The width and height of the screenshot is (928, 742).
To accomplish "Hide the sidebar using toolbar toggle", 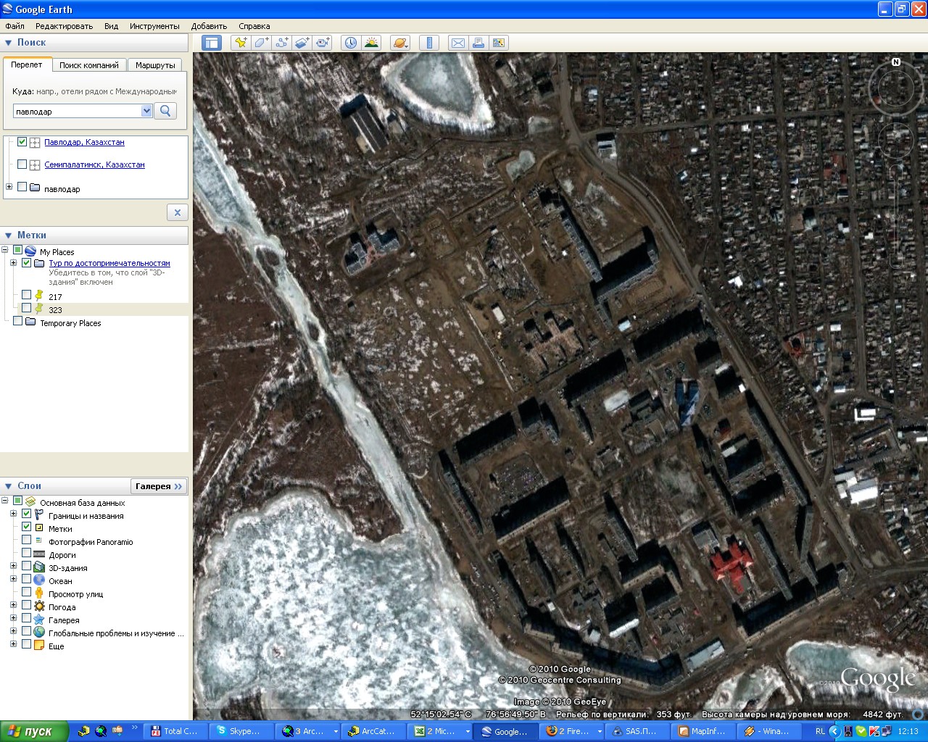I will (212, 43).
